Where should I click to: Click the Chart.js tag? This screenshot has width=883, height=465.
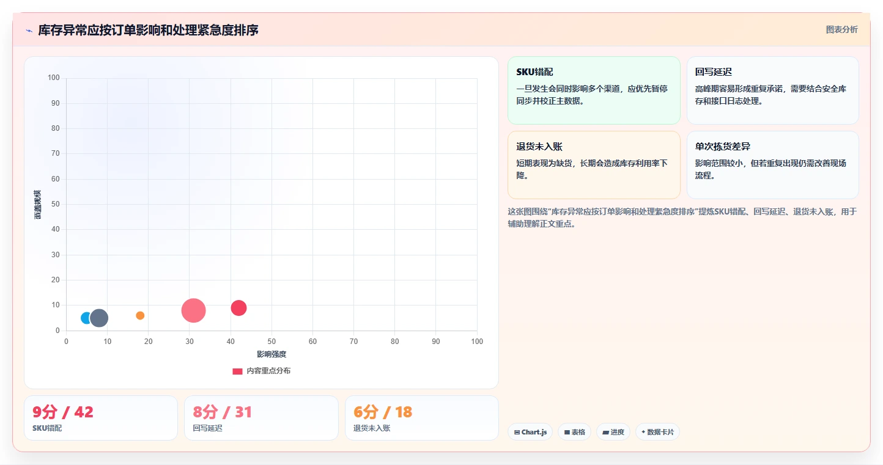pos(530,432)
